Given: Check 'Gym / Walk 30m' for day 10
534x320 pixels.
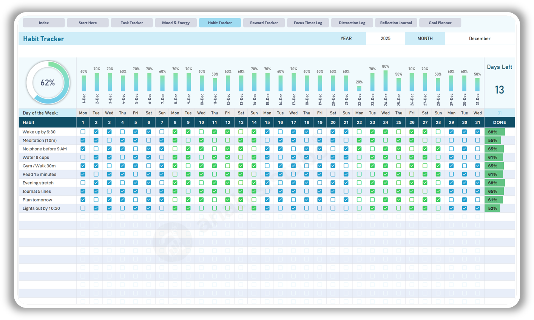Looking at the screenshot, I should tap(201, 165).
